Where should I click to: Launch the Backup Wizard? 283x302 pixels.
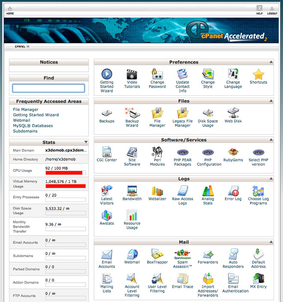point(132,113)
